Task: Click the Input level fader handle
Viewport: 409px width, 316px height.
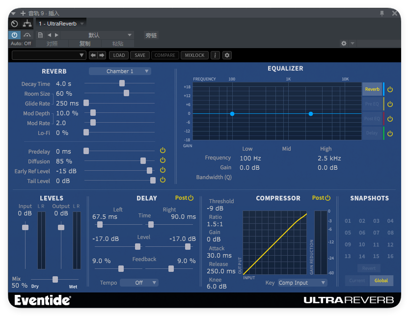Action: pyautogui.click(x=26, y=227)
